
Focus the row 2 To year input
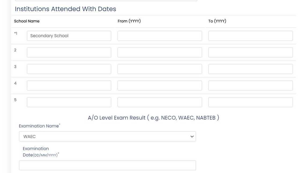click(x=250, y=52)
